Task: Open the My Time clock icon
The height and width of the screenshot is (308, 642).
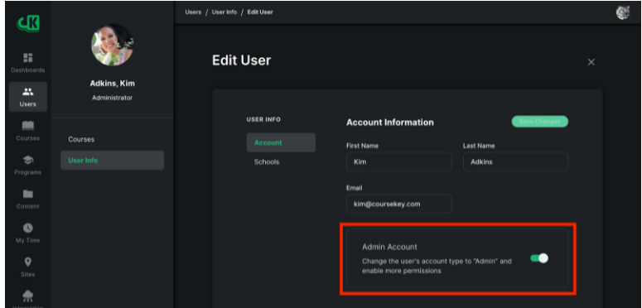Action: (28, 228)
